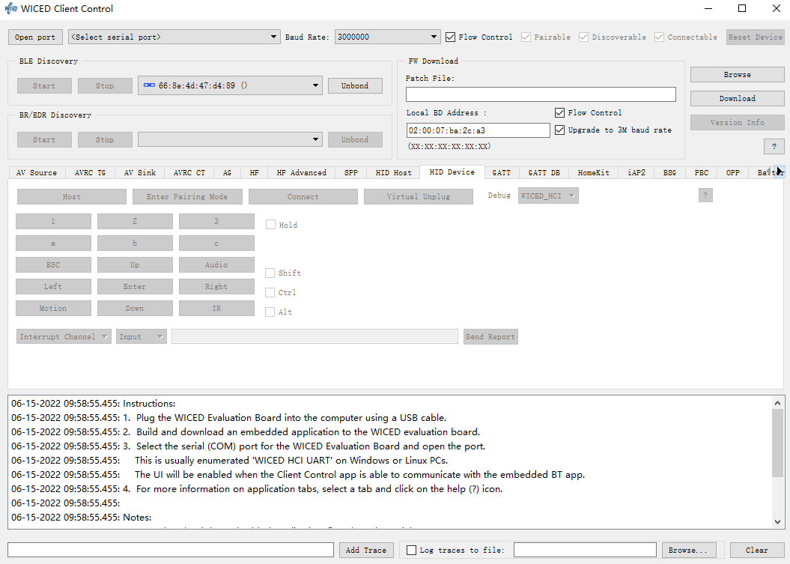Toggle the Connectable checkbox
The height and width of the screenshot is (564, 790).
click(x=659, y=37)
